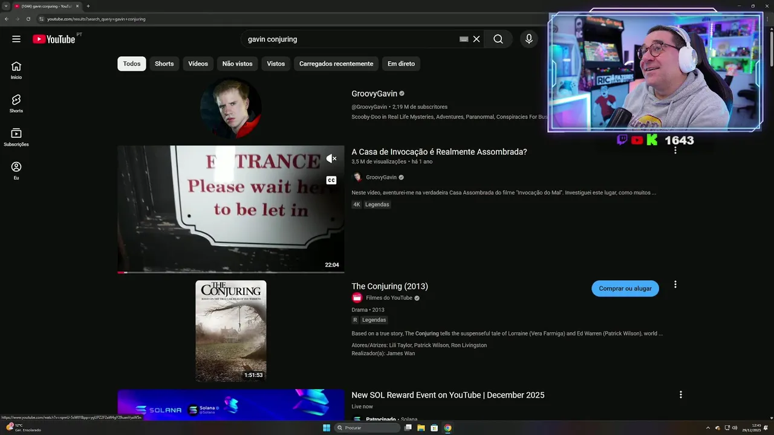The image size is (774, 435).
Task: Reload the current page
Action: (x=28, y=19)
